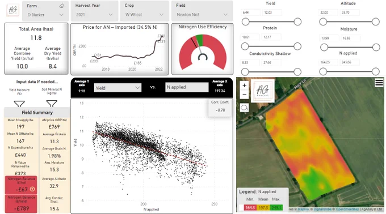The image size is (386, 214).
Task: Edit the Altitude minimum value 32.00
Action: coord(328,12)
